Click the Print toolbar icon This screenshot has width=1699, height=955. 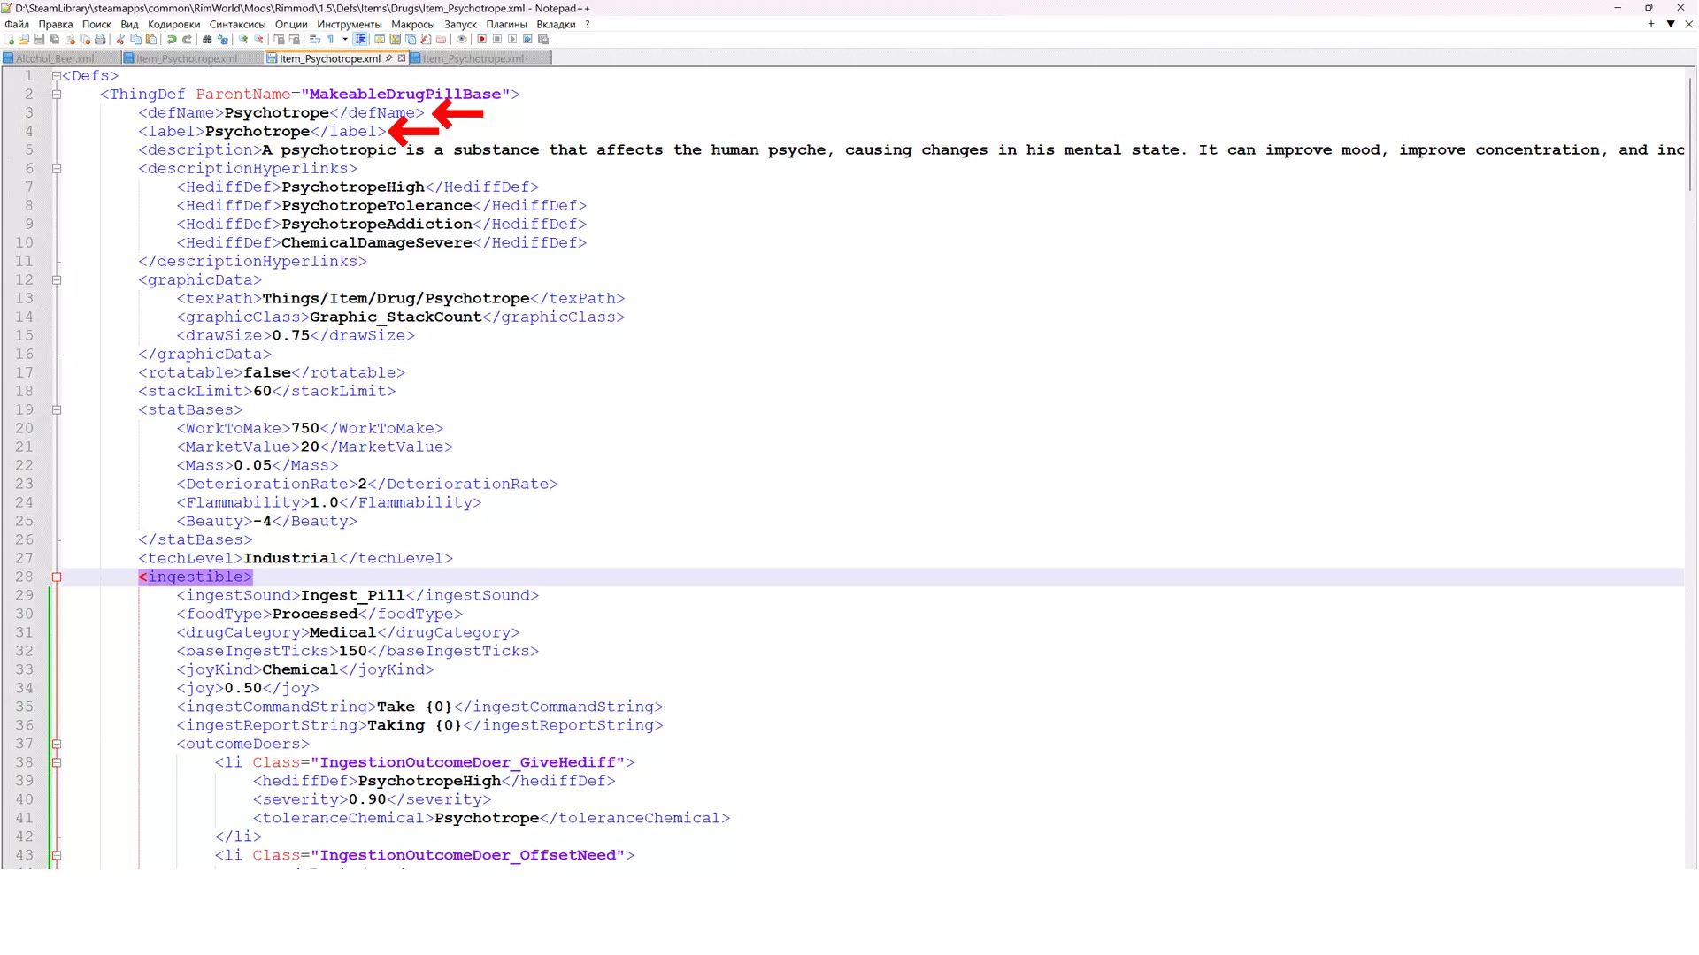(x=100, y=40)
